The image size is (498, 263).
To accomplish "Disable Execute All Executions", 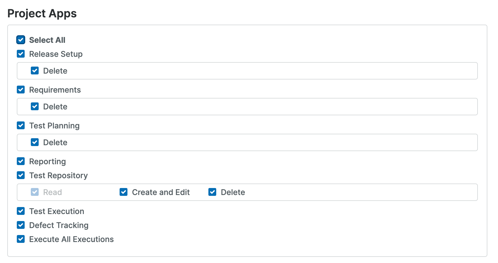I will click(x=21, y=239).
